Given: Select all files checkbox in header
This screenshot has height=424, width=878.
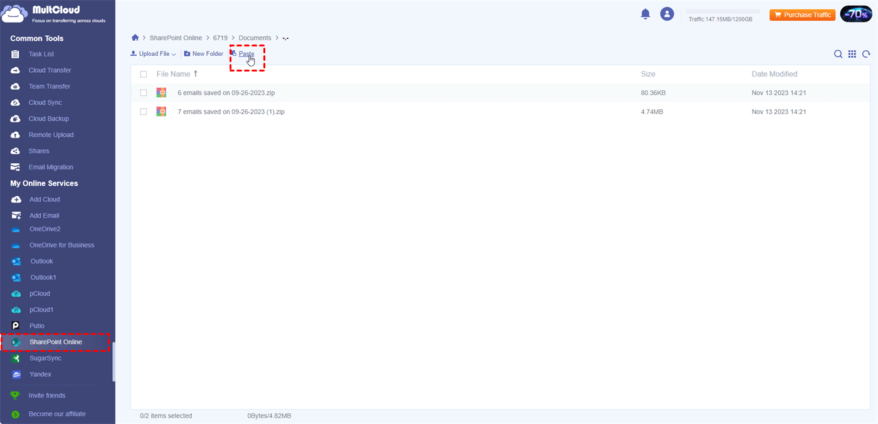Looking at the screenshot, I should point(144,74).
